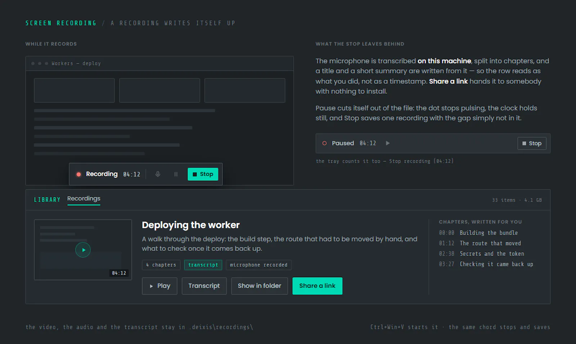Click the title 'Deploying the worker'
The height and width of the screenshot is (344, 576).
tap(191, 225)
